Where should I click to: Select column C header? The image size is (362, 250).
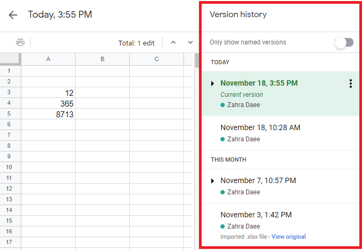click(x=157, y=59)
